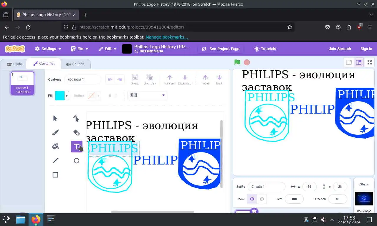Reload the browser page
377x226 pixels.
[28, 27]
